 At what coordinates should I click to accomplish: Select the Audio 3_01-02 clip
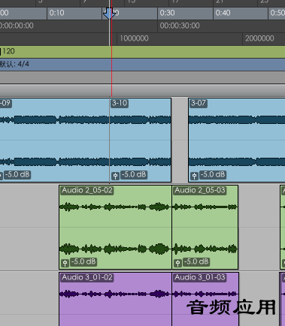tap(115, 299)
